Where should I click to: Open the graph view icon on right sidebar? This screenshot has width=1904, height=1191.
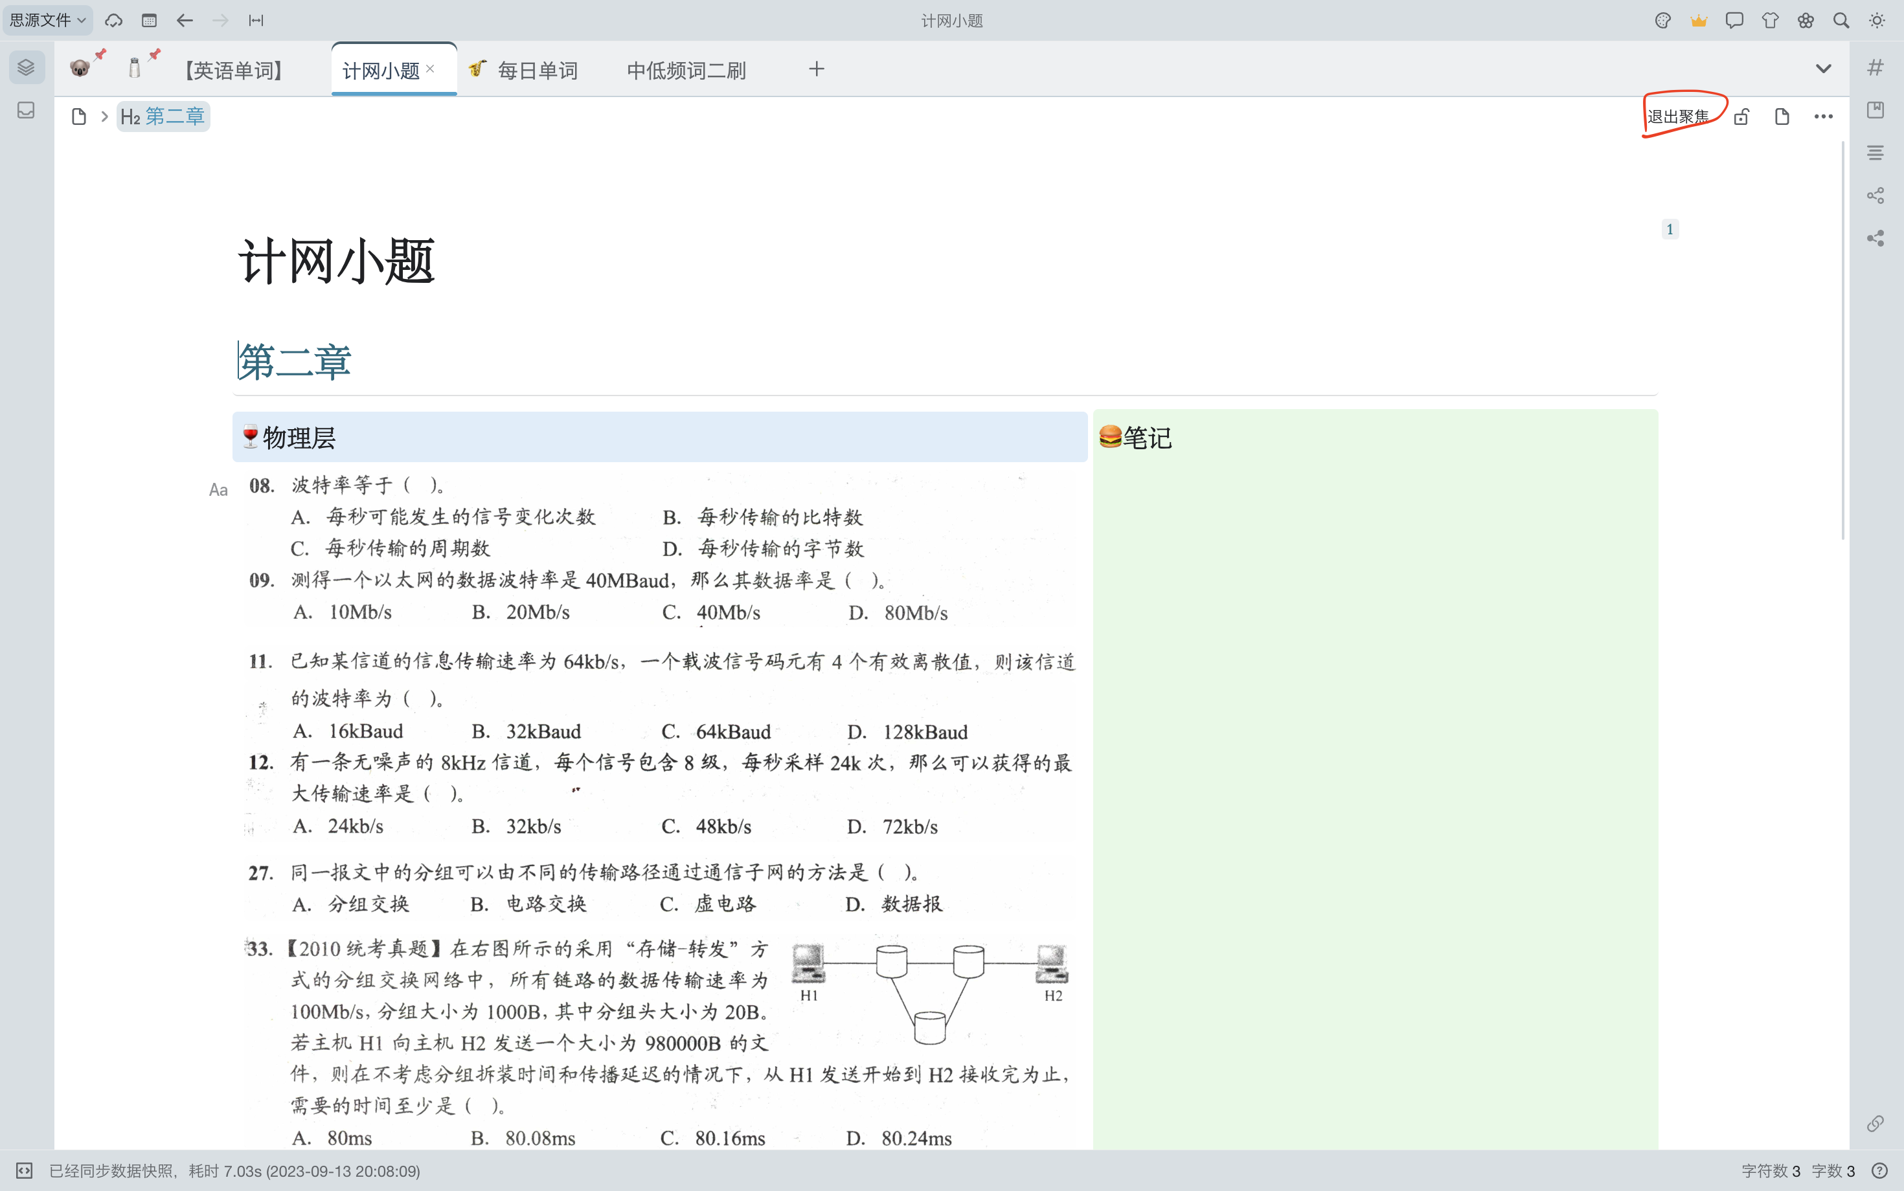pyautogui.click(x=1876, y=195)
